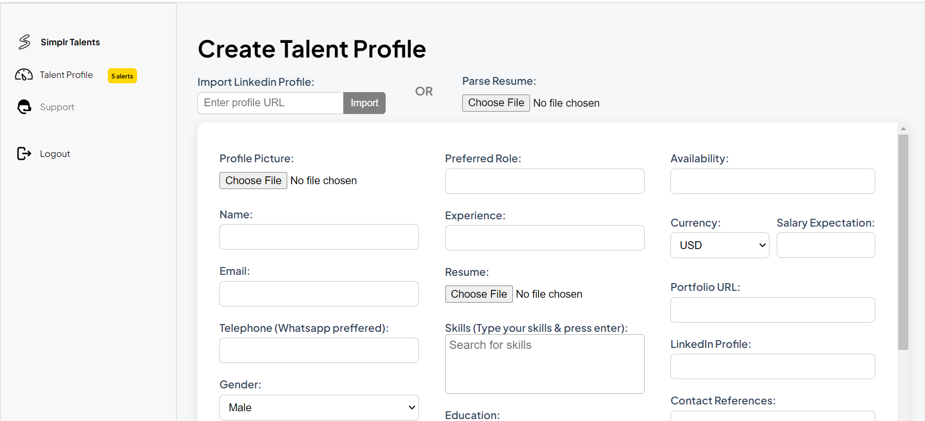The image size is (925, 421).
Task: Open Talent Profile gauge icon
Action: pyautogui.click(x=24, y=75)
